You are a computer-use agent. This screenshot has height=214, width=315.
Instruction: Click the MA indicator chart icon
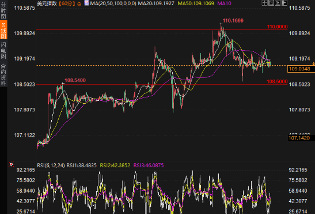[86, 3]
